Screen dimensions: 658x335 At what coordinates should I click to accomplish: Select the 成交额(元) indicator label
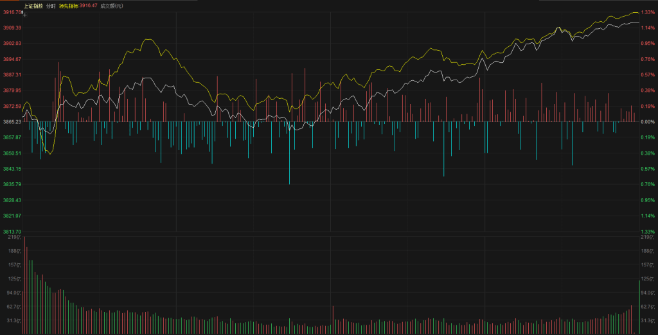tap(111, 6)
